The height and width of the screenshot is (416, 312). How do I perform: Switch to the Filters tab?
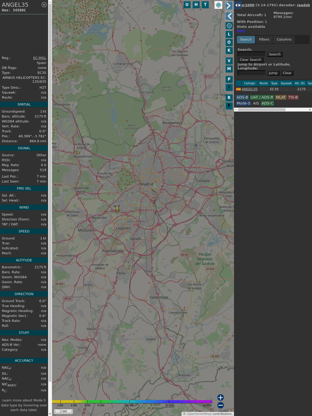264,40
